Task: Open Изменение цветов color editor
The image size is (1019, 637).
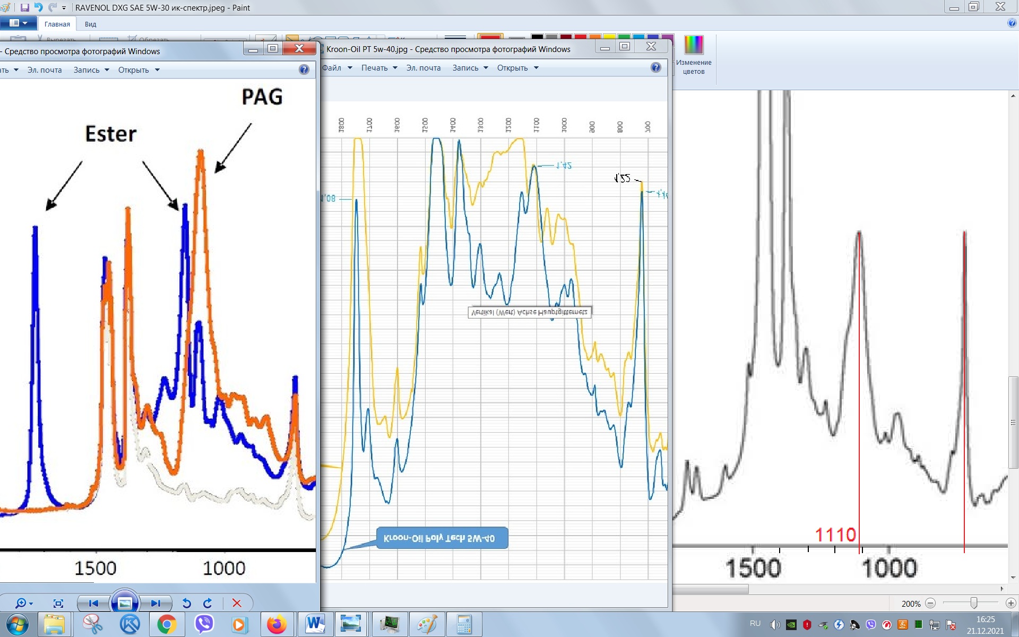Action: click(x=694, y=55)
